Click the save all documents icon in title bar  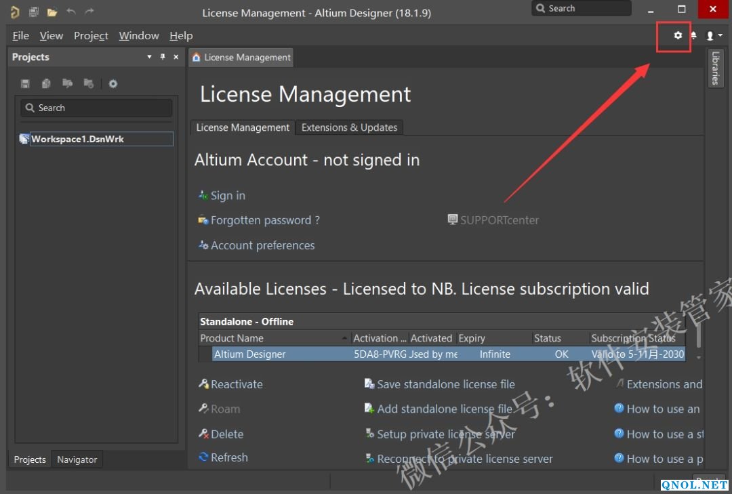[x=33, y=12]
